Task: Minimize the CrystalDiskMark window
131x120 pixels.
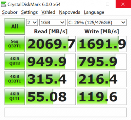Action: click(92, 4)
